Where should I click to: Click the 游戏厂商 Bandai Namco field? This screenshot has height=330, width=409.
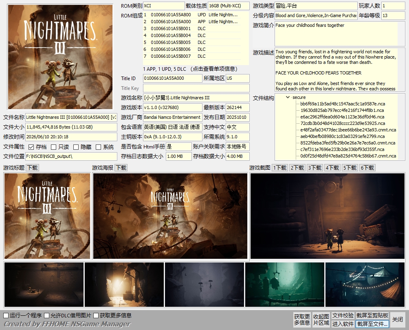coord(172,117)
